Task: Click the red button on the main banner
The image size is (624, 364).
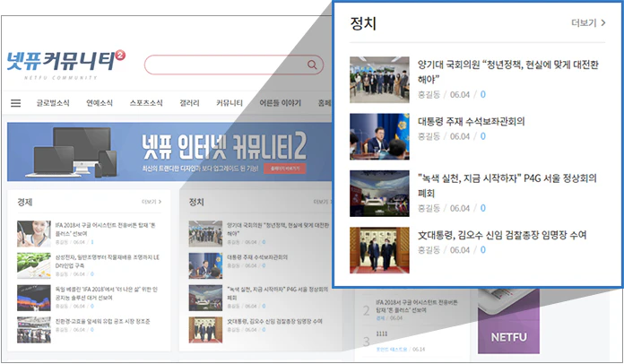Action: 285,169
